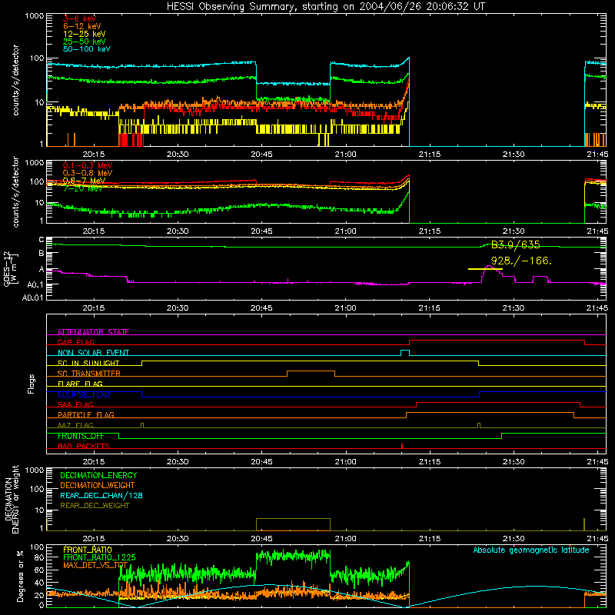This screenshot has width=615, height=615.
Task: Click the FLARE_FLAG label
Action: click(x=80, y=384)
